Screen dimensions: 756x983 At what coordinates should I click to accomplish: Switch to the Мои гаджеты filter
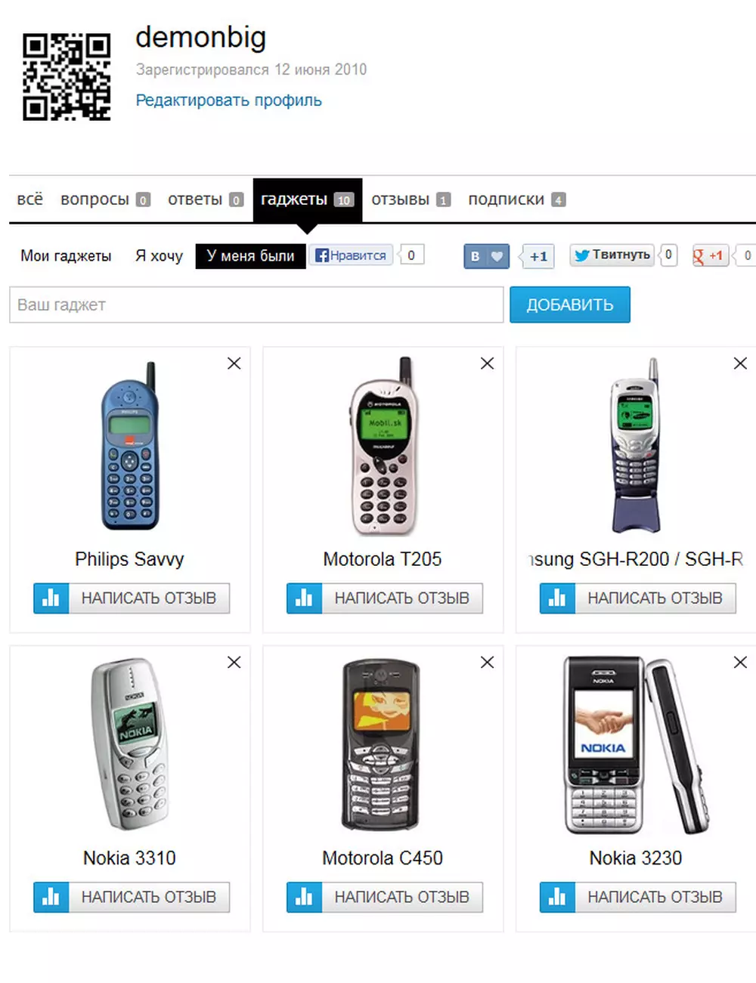(66, 256)
